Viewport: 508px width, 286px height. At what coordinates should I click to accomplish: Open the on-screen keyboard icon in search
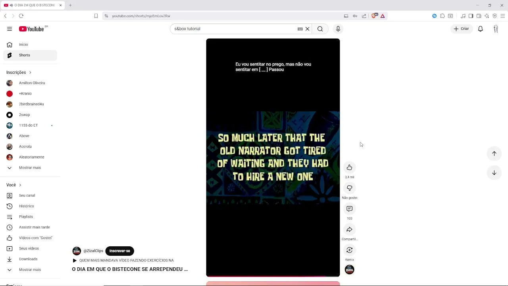[x=300, y=29]
